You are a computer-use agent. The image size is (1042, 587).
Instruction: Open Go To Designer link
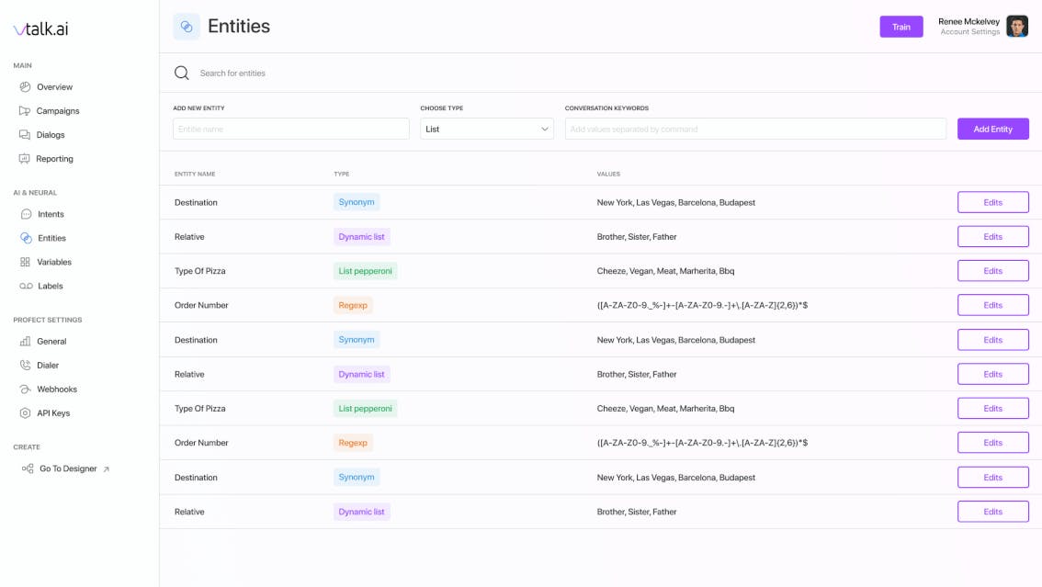pos(68,468)
